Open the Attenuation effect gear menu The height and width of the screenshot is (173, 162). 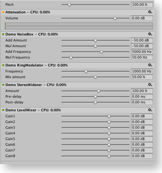150,12
